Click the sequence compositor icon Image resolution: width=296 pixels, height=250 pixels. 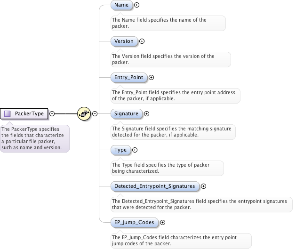(84, 113)
